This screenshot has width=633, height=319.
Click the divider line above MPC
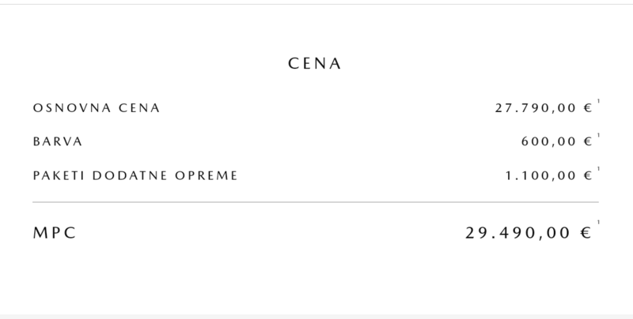316,203
